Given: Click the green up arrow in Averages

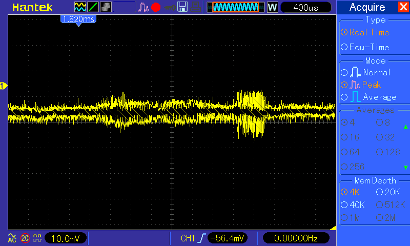Looking at the screenshot, I should [x=405, y=127].
